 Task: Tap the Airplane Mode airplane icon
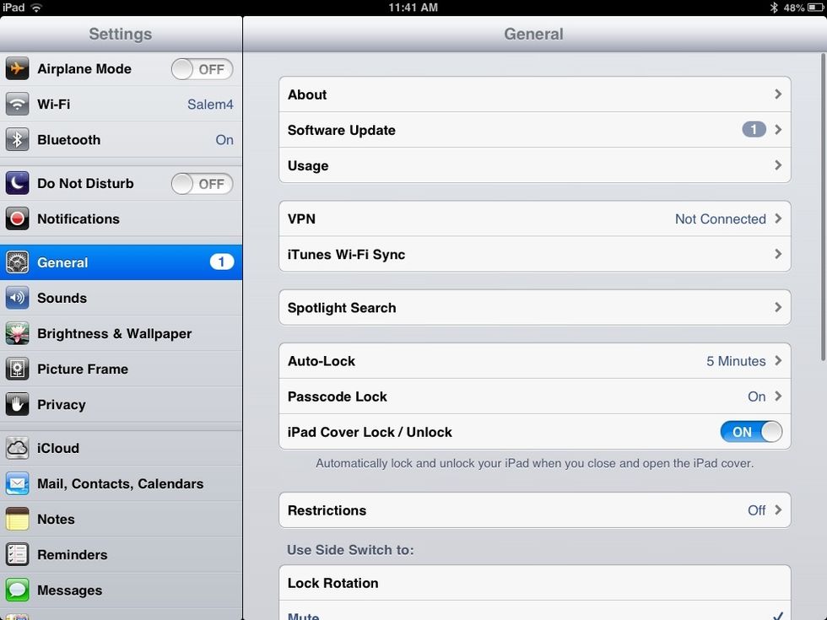point(17,68)
